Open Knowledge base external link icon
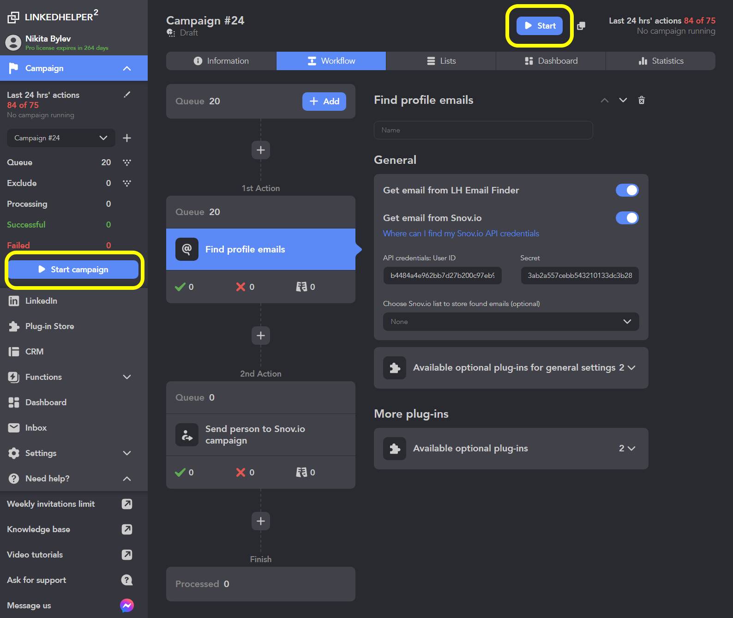This screenshot has height=618, width=733. [127, 529]
